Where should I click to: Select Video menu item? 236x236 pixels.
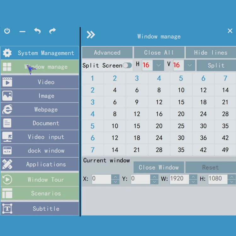(40, 82)
